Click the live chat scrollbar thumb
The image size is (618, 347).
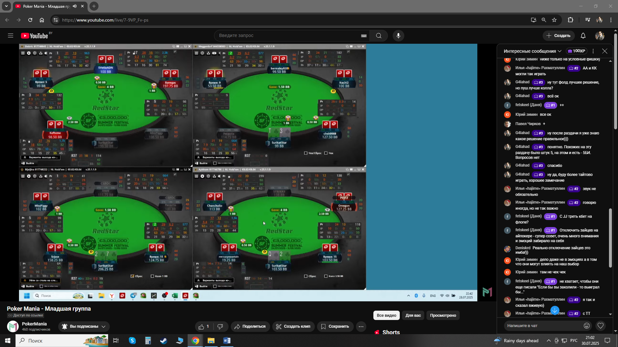click(x=610, y=238)
